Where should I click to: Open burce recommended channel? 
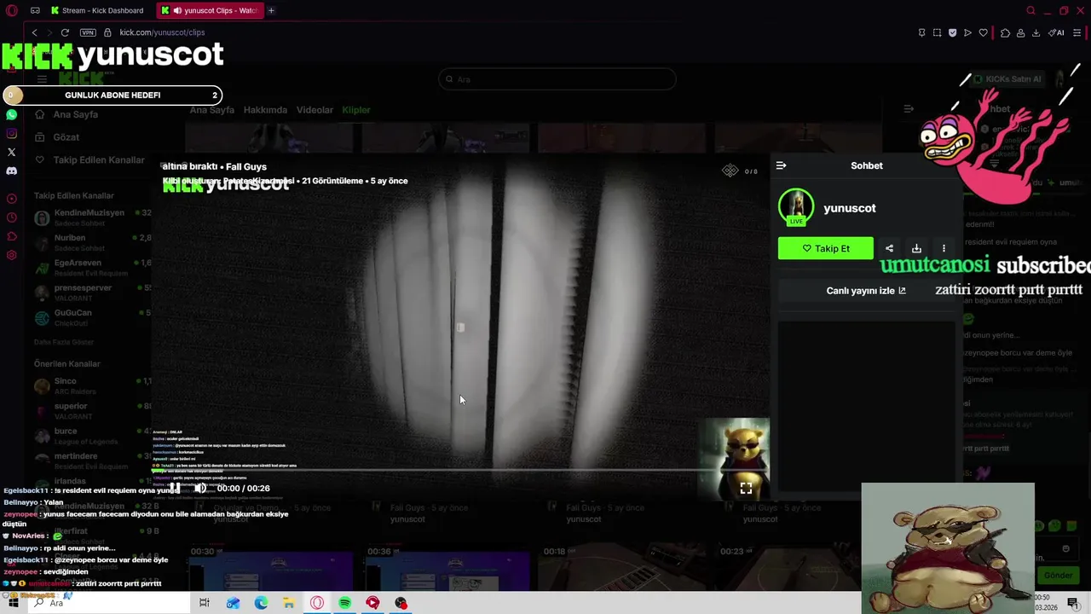[x=91, y=436]
